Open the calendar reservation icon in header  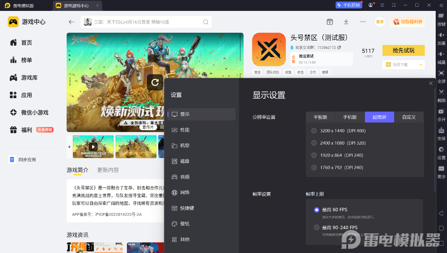(x=330, y=22)
